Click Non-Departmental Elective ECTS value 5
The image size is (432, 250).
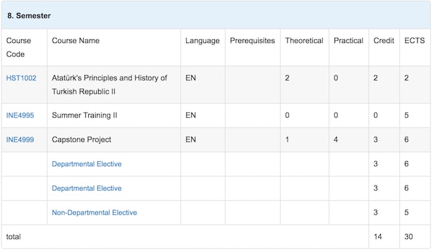(406, 212)
